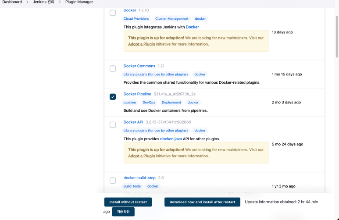This screenshot has height=220, width=339.
Task: Click '2 mo 3 days ago' release text
Action: click(x=286, y=102)
